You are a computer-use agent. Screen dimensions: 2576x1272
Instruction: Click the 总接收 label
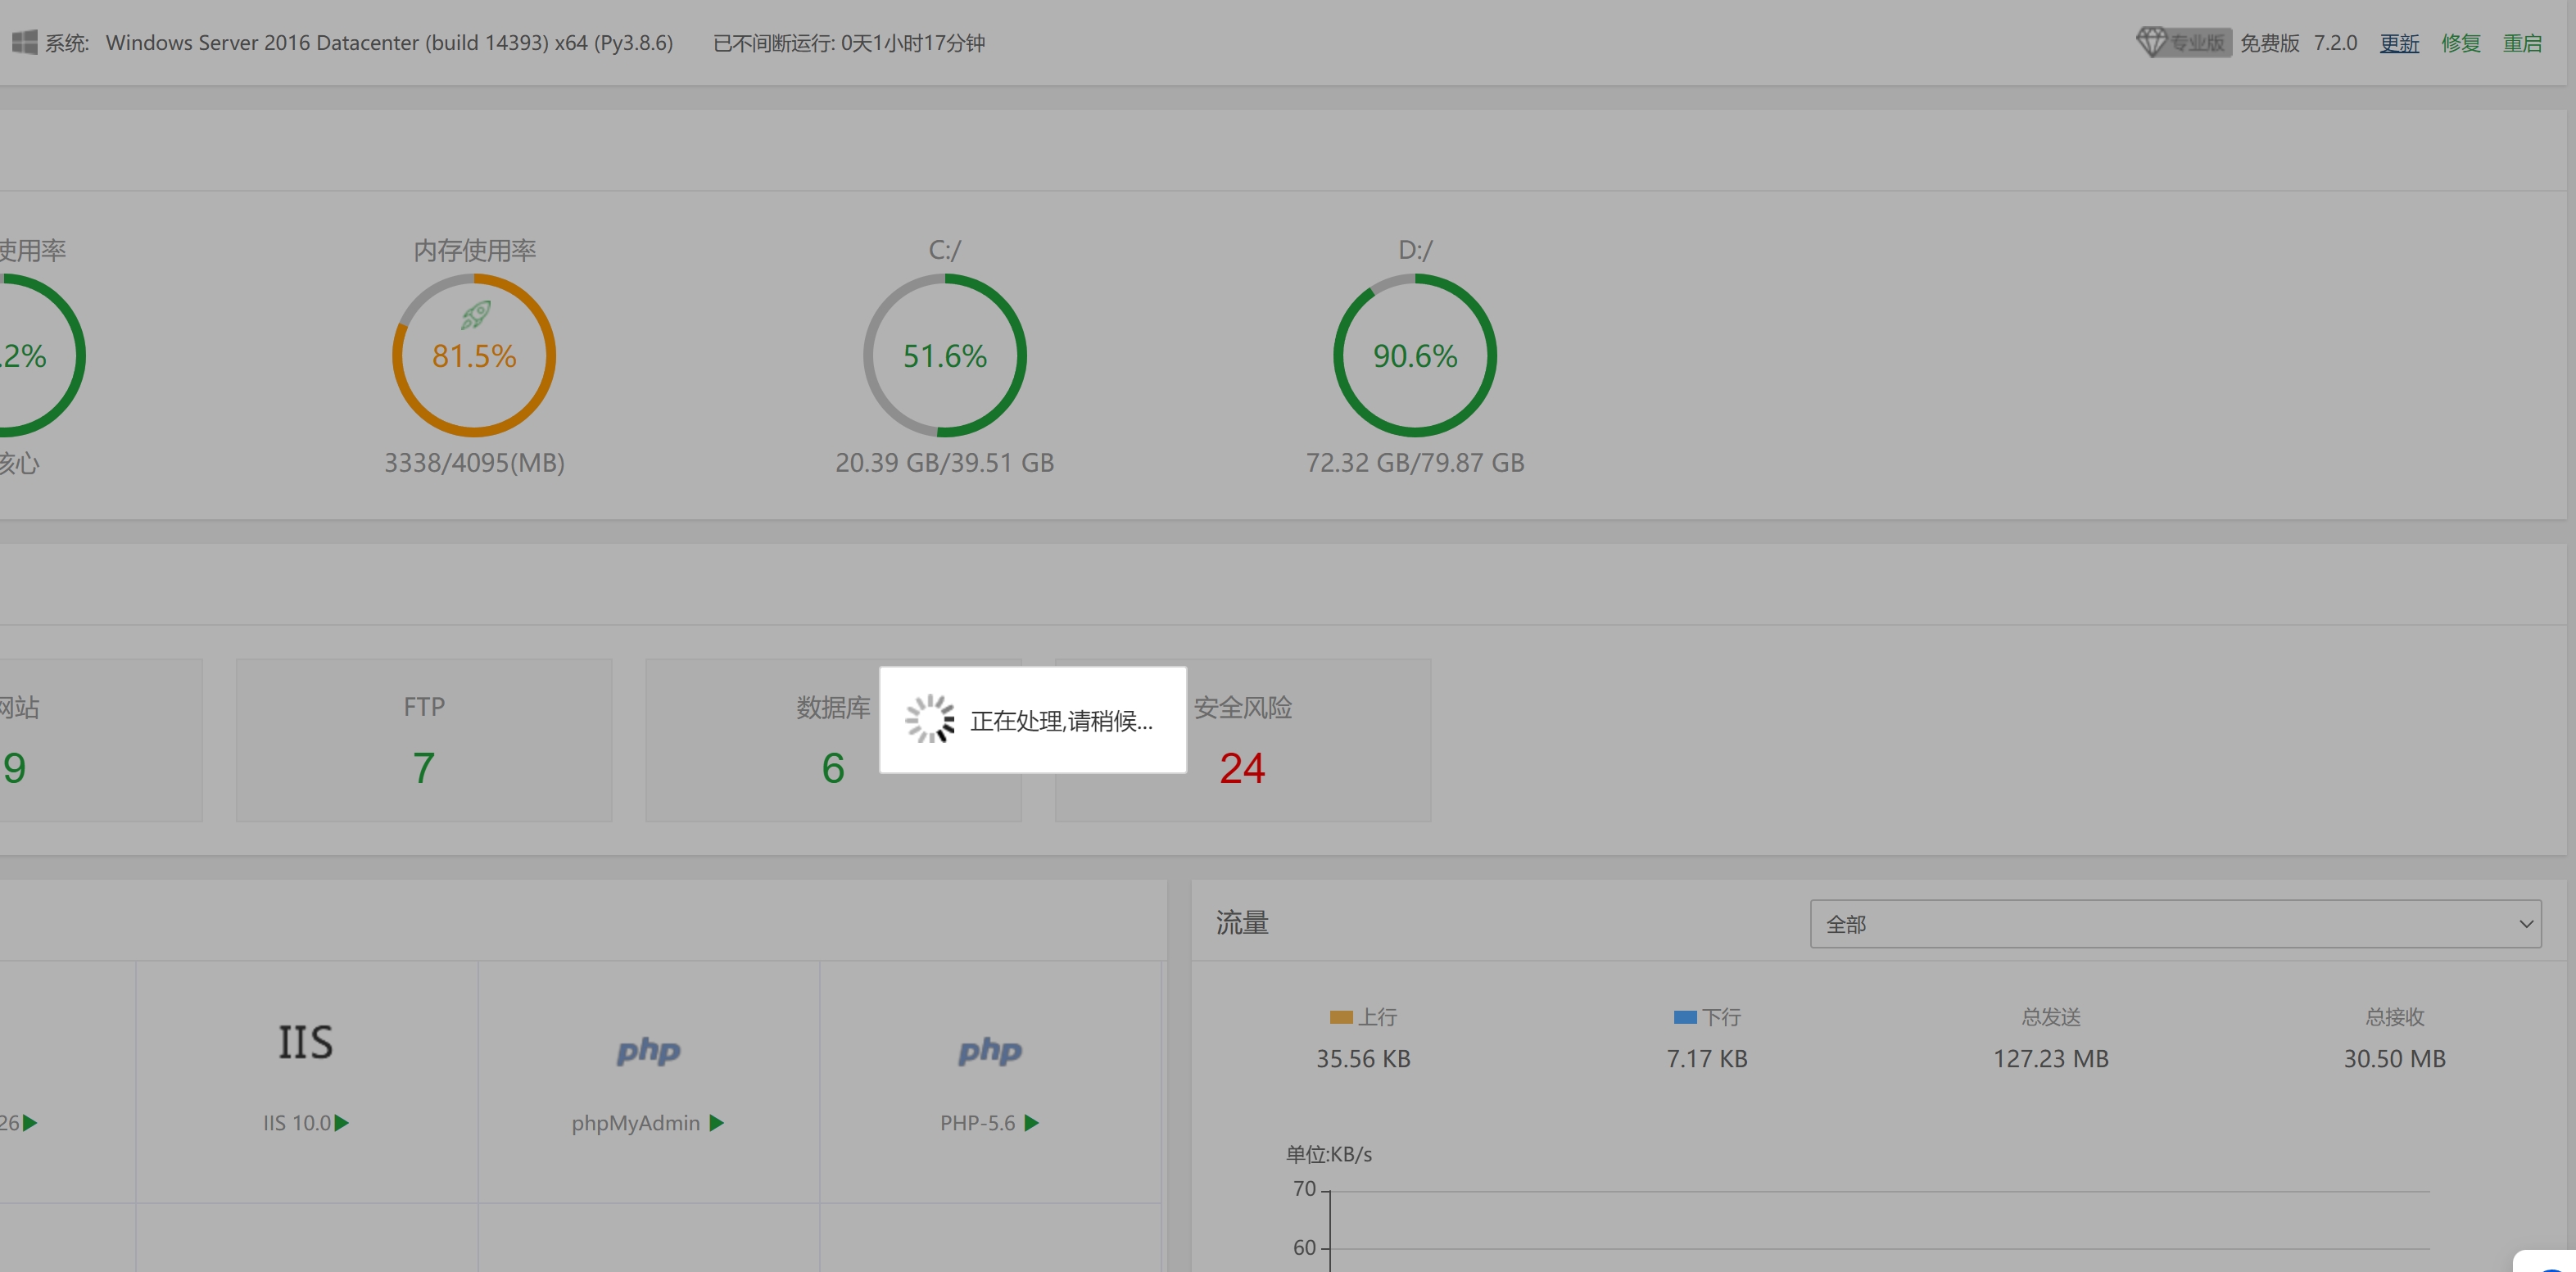click(2395, 1017)
